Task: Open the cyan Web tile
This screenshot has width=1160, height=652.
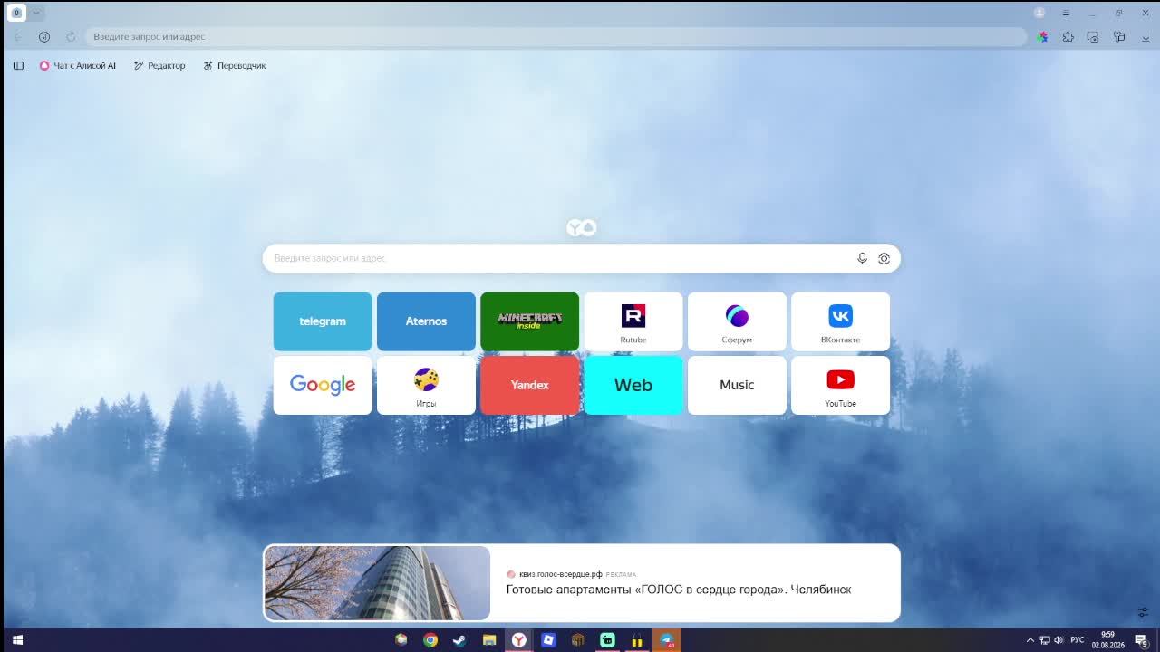Action: click(x=633, y=385)
